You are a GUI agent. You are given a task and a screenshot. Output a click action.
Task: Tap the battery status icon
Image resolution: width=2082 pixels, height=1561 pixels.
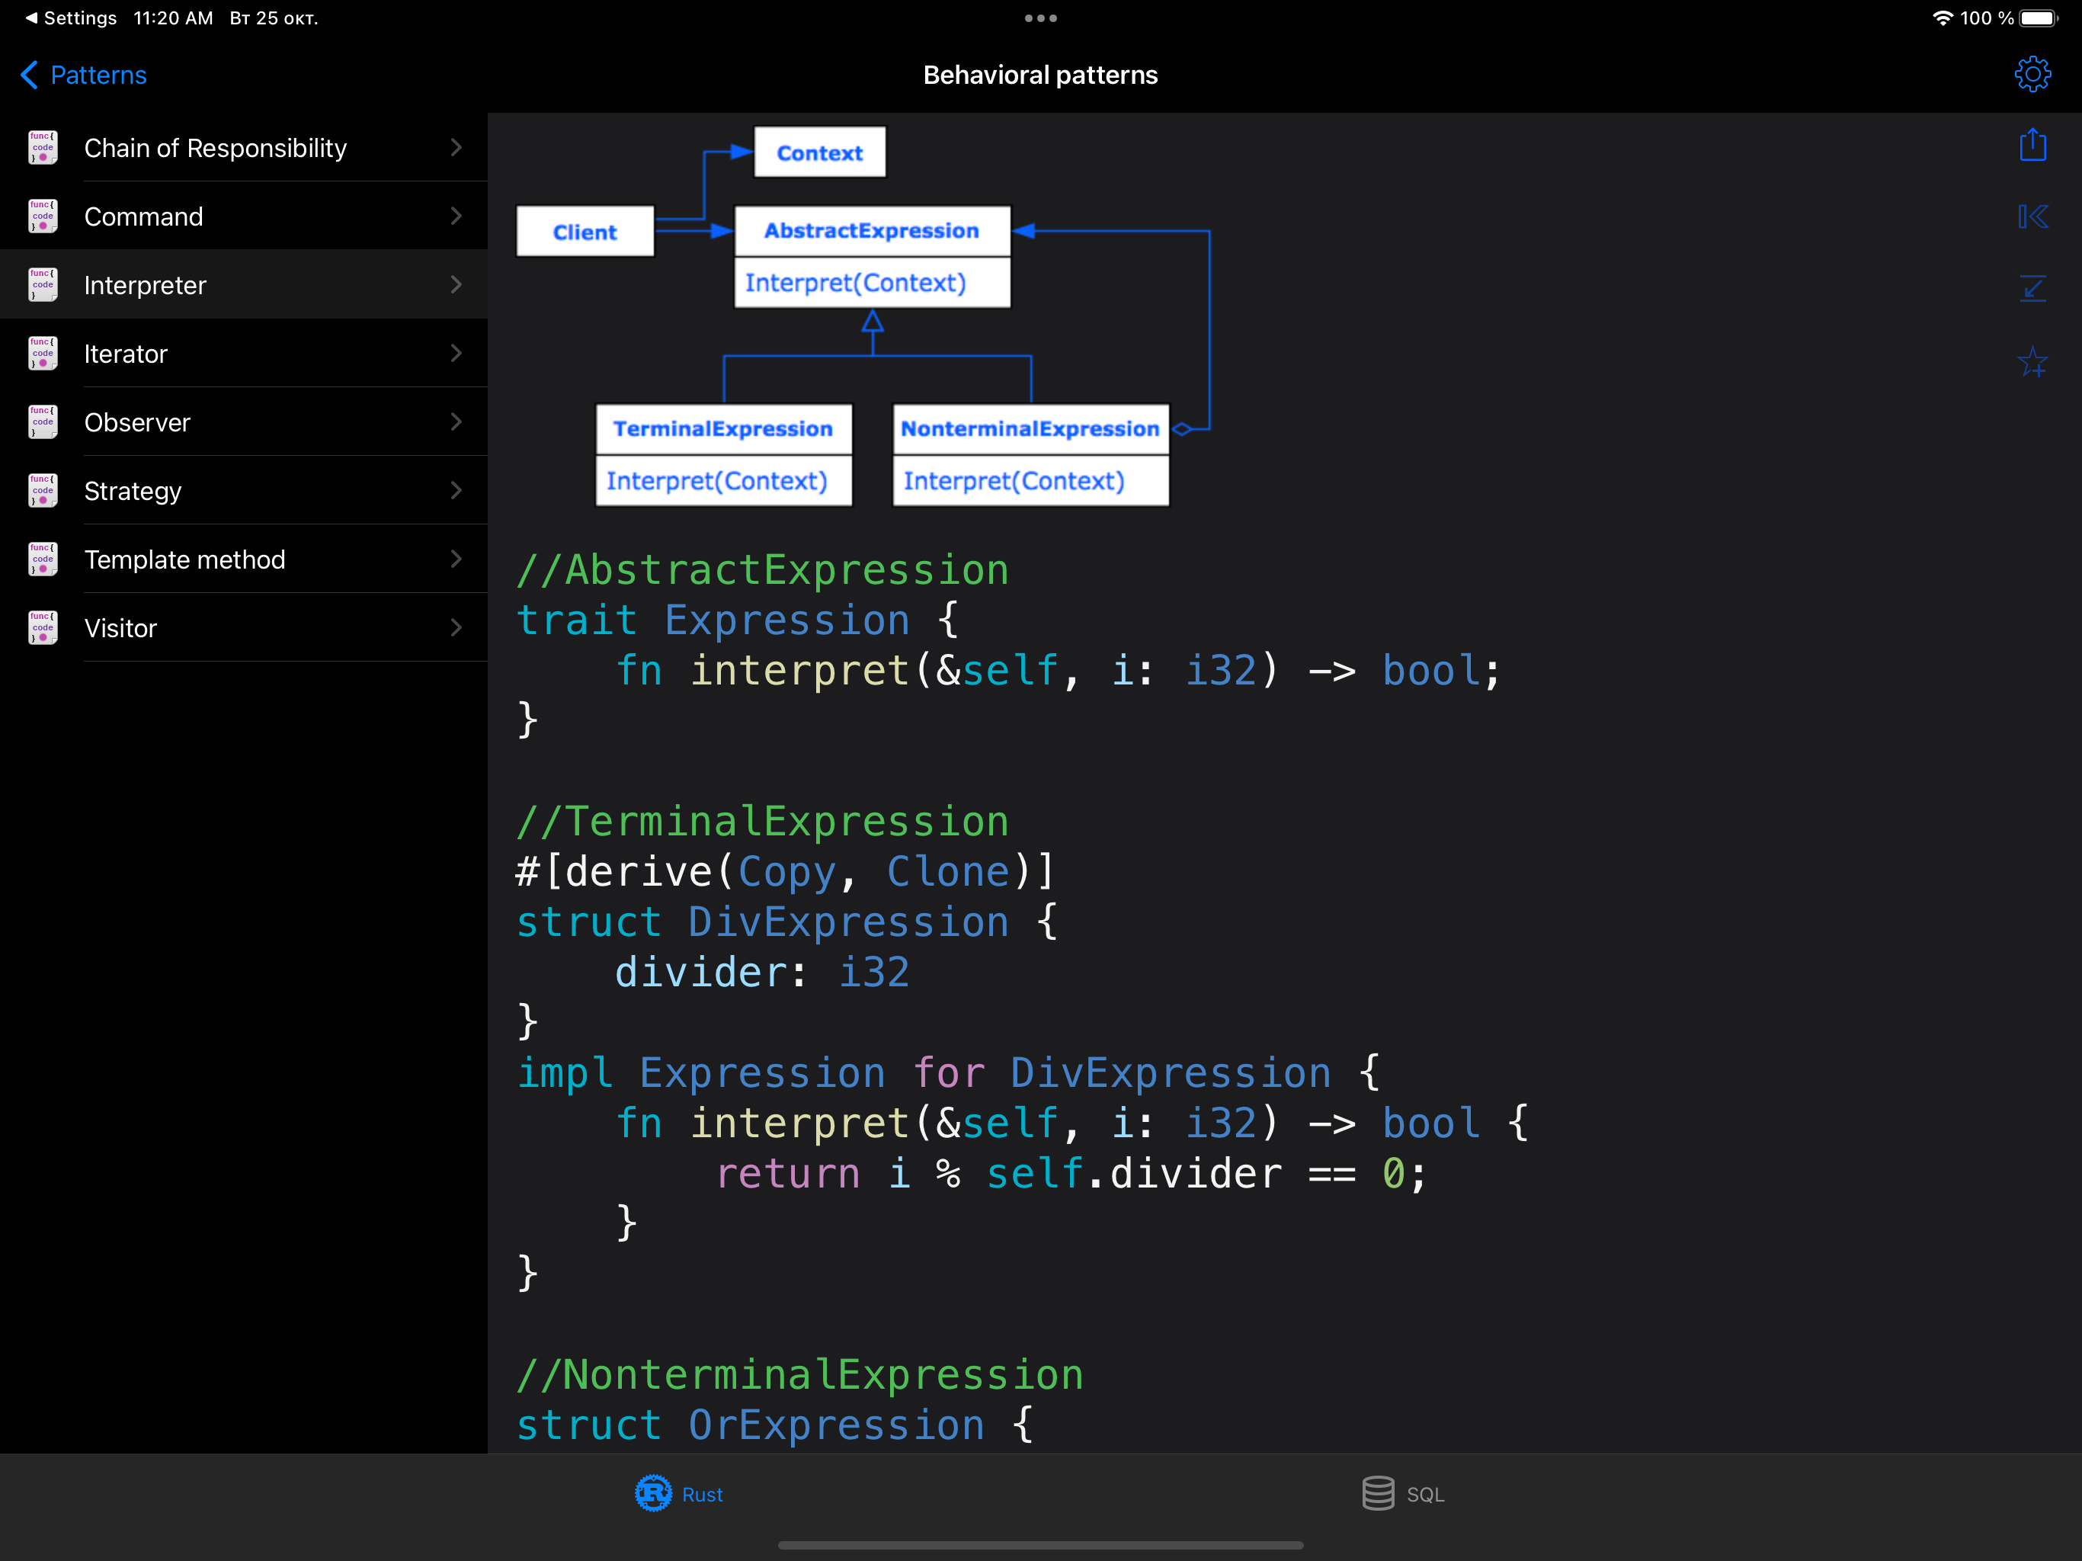pyautogui.click(x=2039, y=18)
